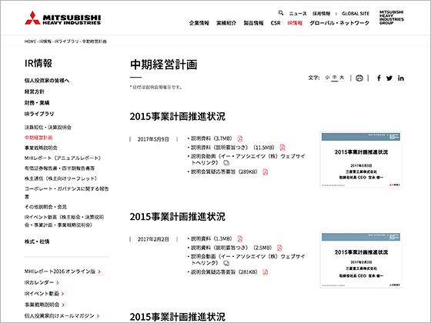Click the 2017年5月9日 説明会動画 link text
Viewport: 431px width, 323px height.
pyautogui.click(x=248, y=160)
